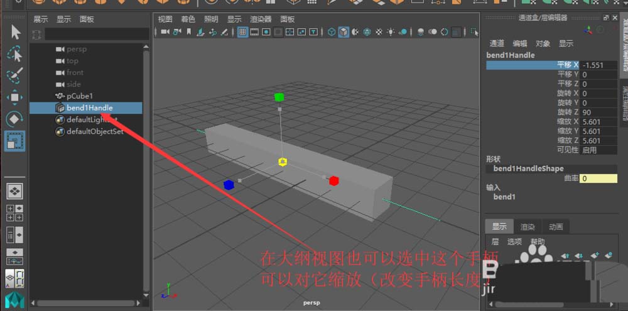Select top camera in outliner
Viewport: 628px width, 311px height.
click(72, 61)
